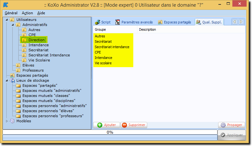
Task: Select the Elèves tree item label
Action: [x=28, y=65]
